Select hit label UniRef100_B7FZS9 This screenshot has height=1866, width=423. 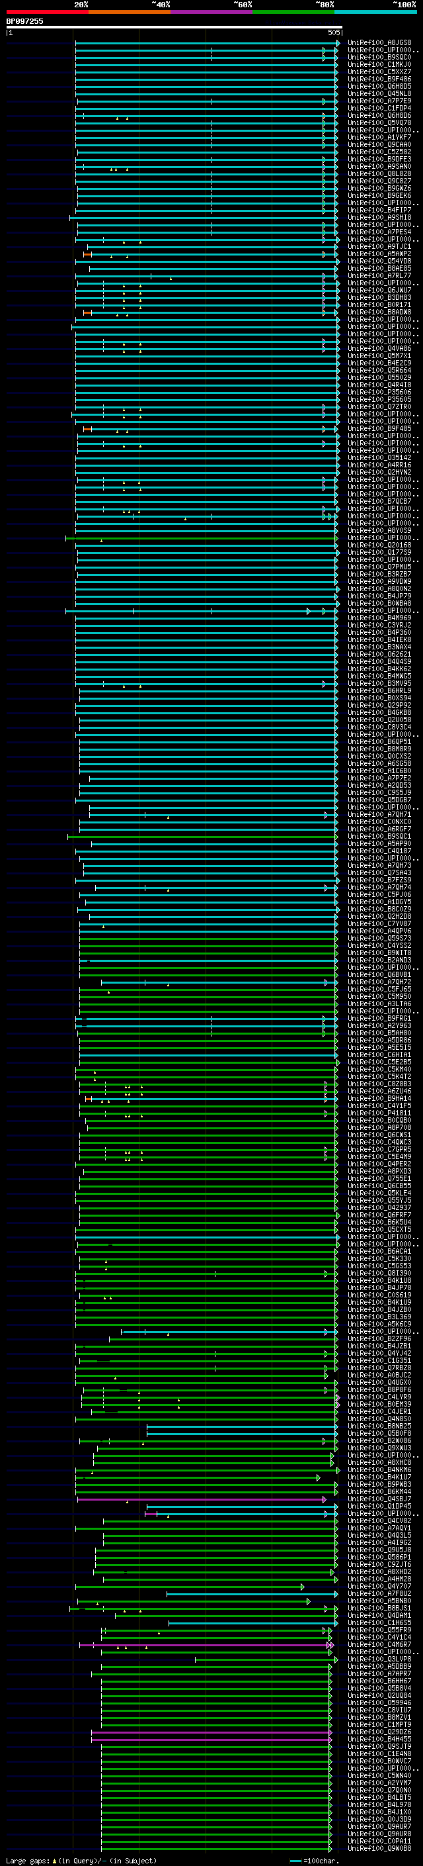pos(379,880)
